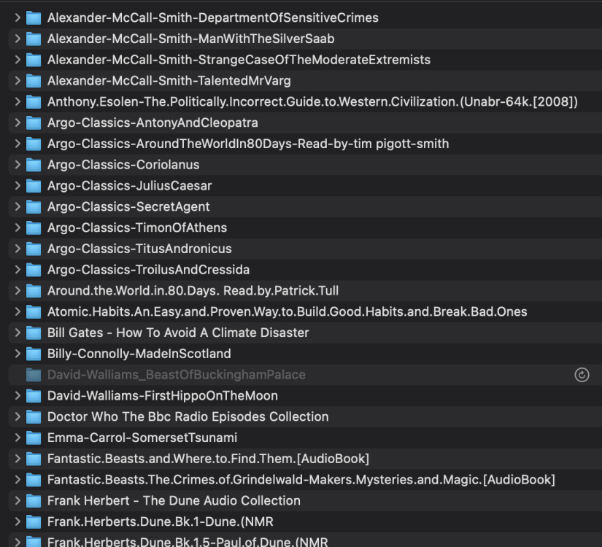Expand Argo-Classics-JuliusCaesar chevron
Screen dimensions: 602x547
pyautogui.click(x=18, y=185)
